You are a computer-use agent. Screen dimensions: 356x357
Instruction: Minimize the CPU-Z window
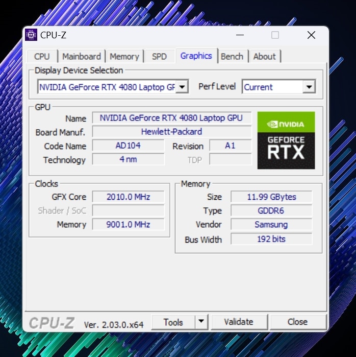pos(239,35)
